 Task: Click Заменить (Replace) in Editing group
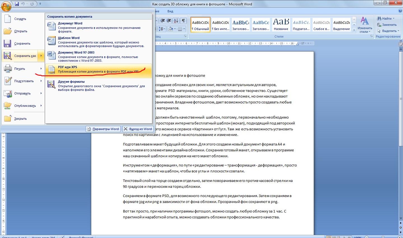[387, 25]
